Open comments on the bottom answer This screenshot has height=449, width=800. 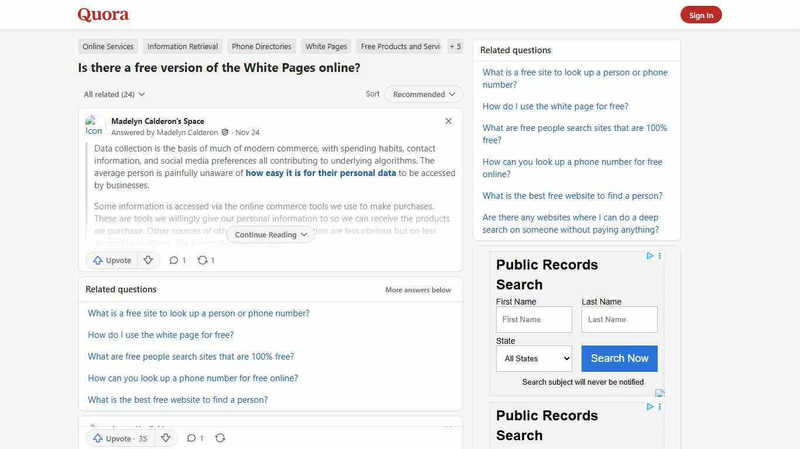pos(195,438)
